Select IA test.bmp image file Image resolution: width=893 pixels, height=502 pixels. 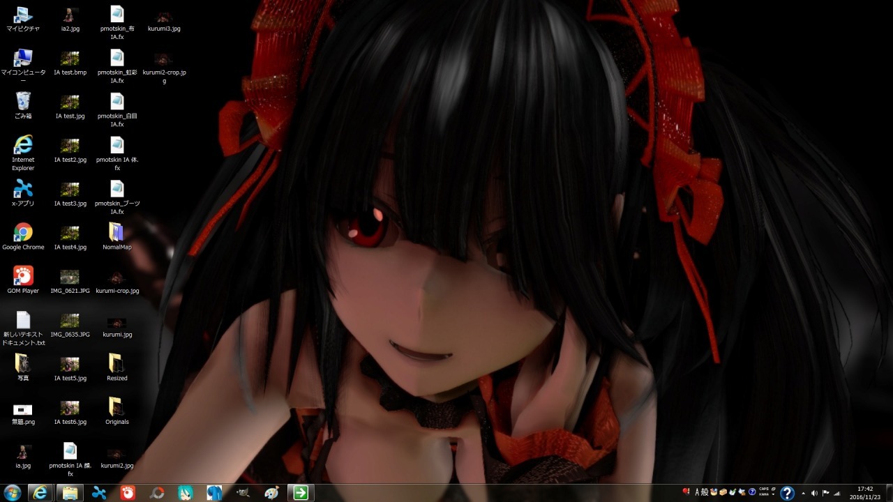(70, 63)
